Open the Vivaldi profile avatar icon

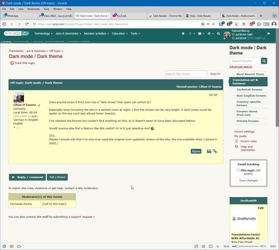click(x=274, y=24)
